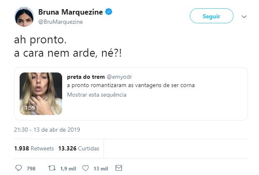The height and width of the screenshot is (175, 259).
Task: Click the blue verified badge
Action: pos(108,12)
